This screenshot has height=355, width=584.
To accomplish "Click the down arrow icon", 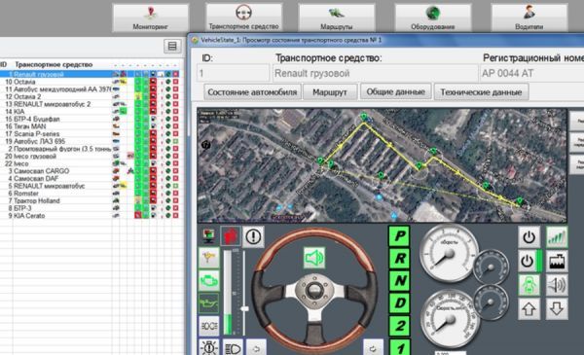I will pyautogui.click(x=557, y=308).
